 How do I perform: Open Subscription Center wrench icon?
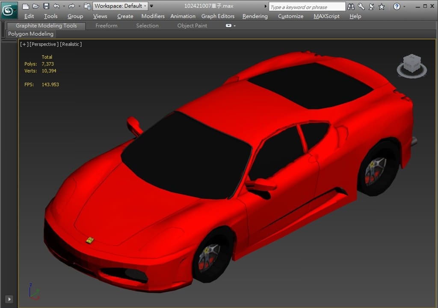[361, 6]
